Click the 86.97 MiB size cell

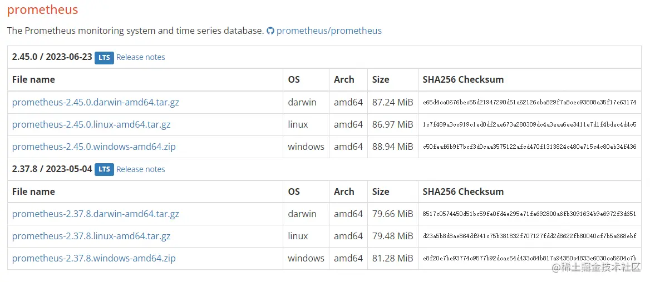click(392, 124)
